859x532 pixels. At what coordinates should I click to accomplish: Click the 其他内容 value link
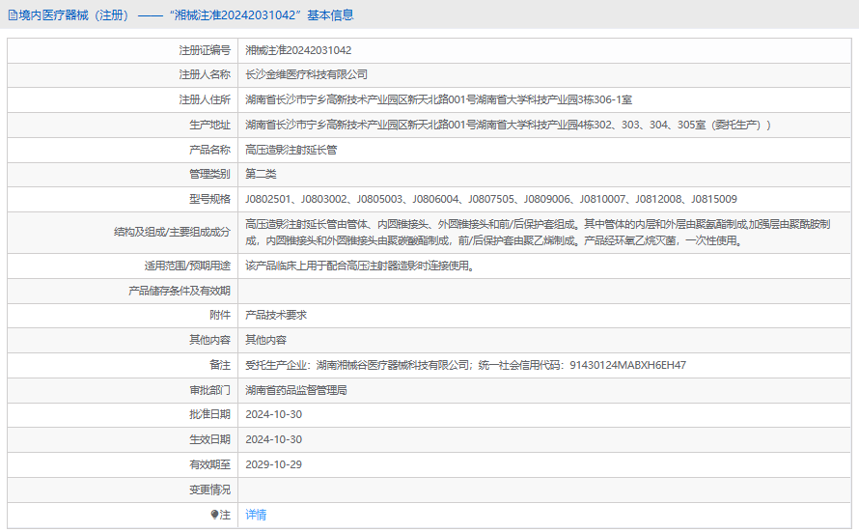pyautogui.click(x=265, y=340)
